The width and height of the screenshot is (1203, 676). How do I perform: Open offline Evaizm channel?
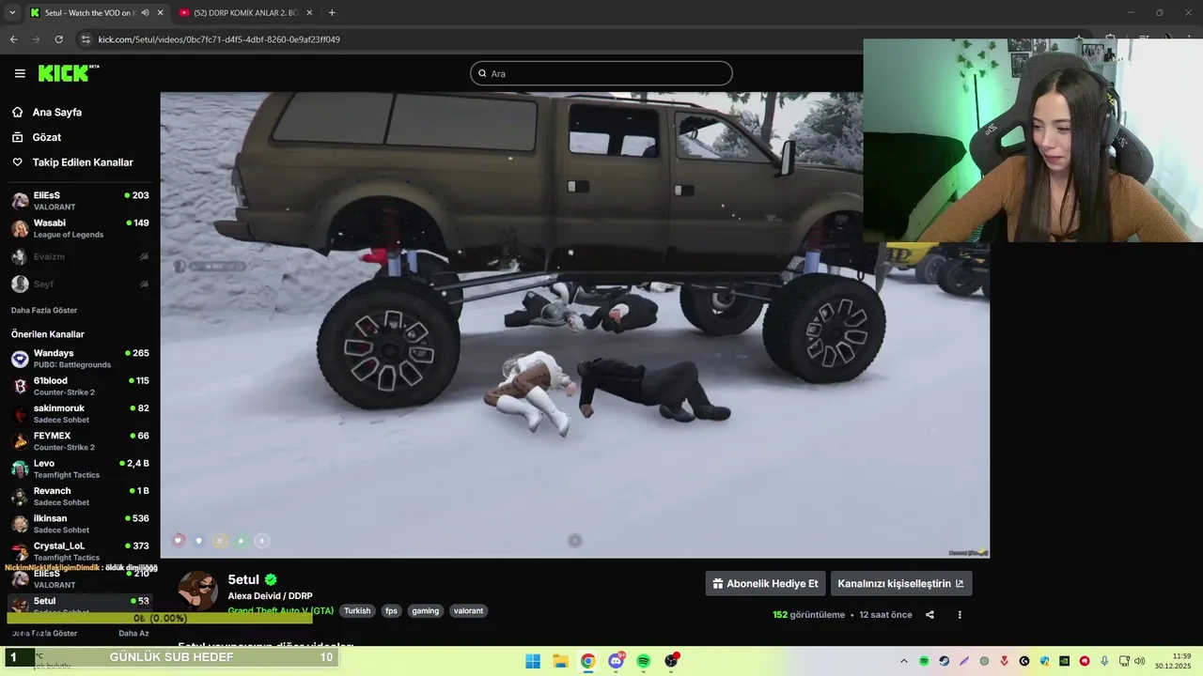coord(80,256)
